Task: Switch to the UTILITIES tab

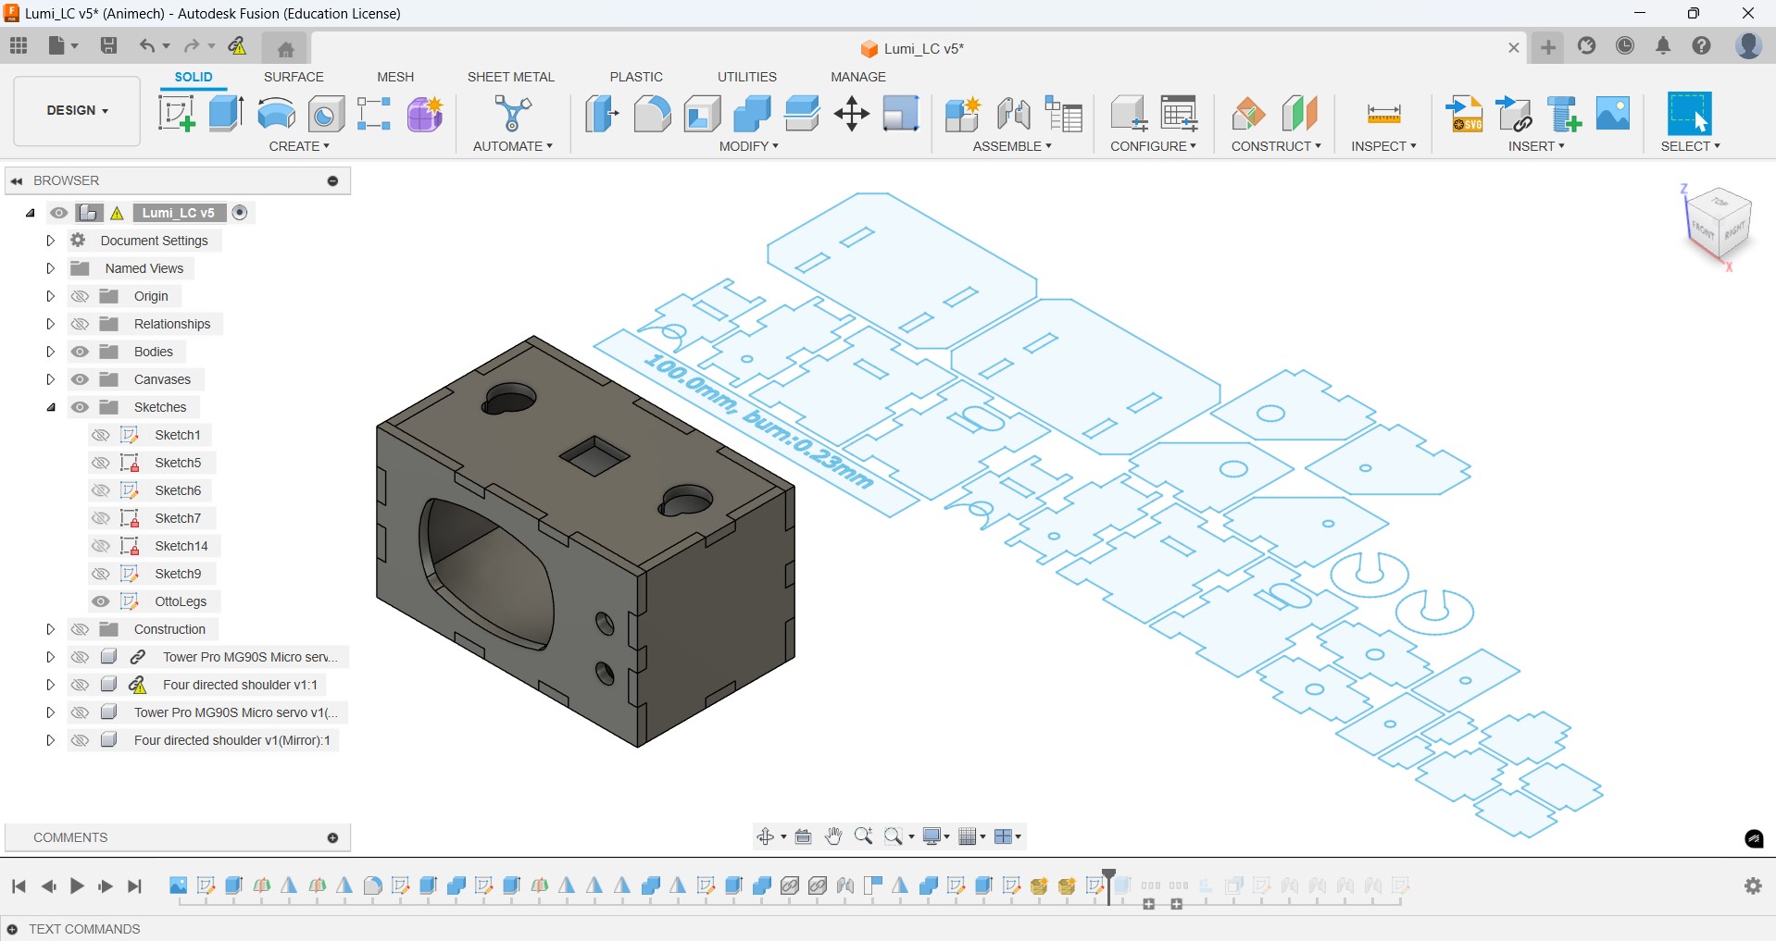Action: [x=747, y=77]
